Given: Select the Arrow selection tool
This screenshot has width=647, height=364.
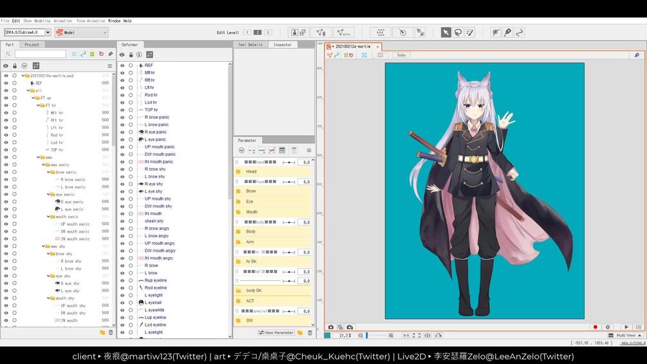Looking at the screenshot, I should click(445, 32).
